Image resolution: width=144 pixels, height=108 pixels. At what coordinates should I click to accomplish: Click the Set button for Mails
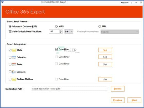pos(105,50)
